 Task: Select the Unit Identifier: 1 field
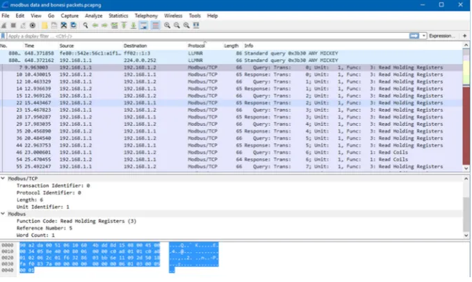pos(42,207)
